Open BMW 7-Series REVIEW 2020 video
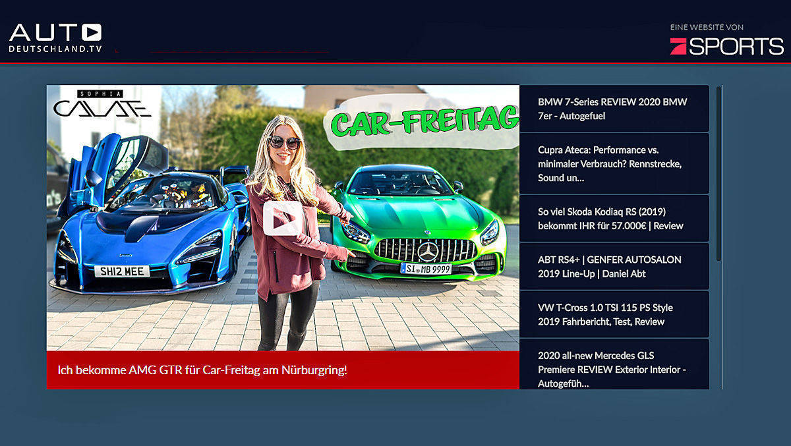 click(x=614, y=109)
